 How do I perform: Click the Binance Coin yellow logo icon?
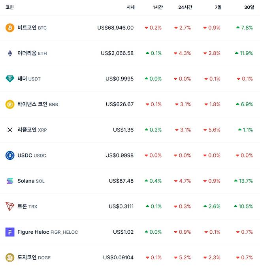(10, 104)
